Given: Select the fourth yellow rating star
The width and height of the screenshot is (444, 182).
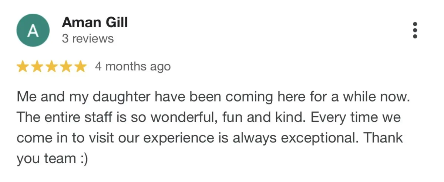Looking at the screenshot, I should (65, 67).
